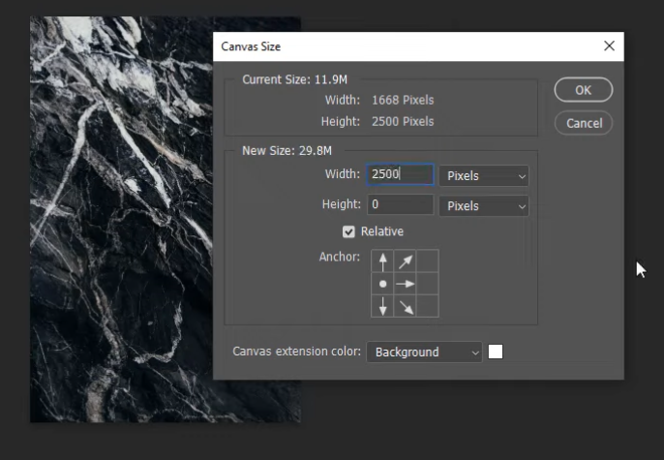Click the dot anchor cell
This screenshot has width=664, height=460.
[x=383, y=284]
